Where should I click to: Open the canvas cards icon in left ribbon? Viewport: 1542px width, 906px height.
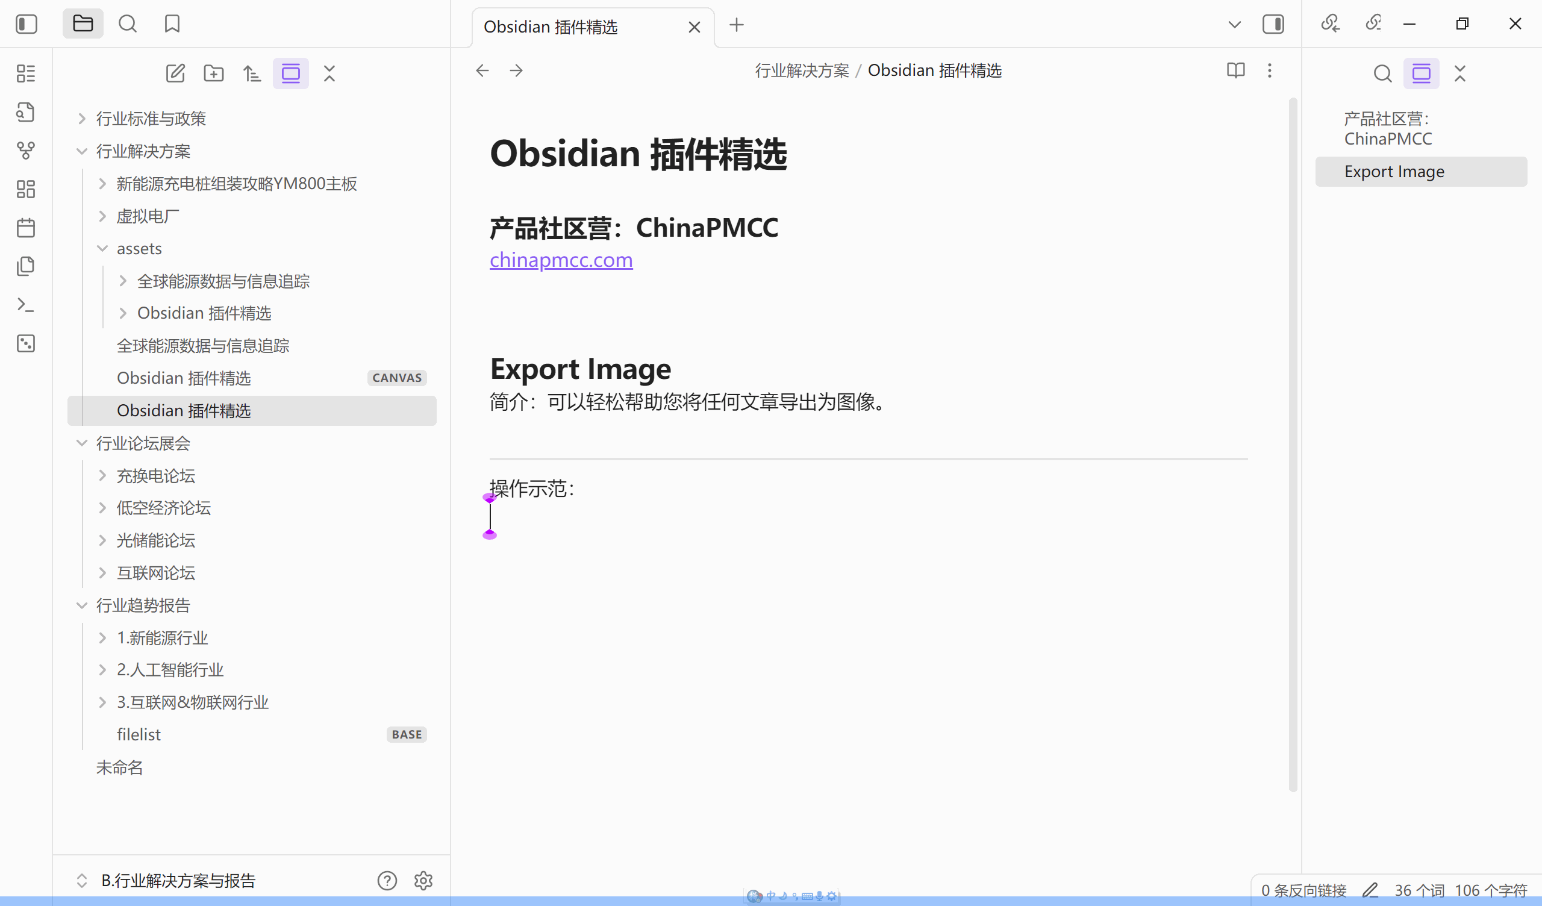(26, 189)
